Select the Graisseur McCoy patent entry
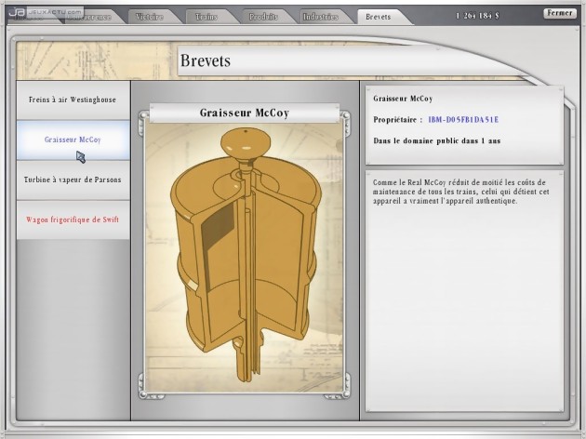Screen dimensions: 586x439 [73, 140]
